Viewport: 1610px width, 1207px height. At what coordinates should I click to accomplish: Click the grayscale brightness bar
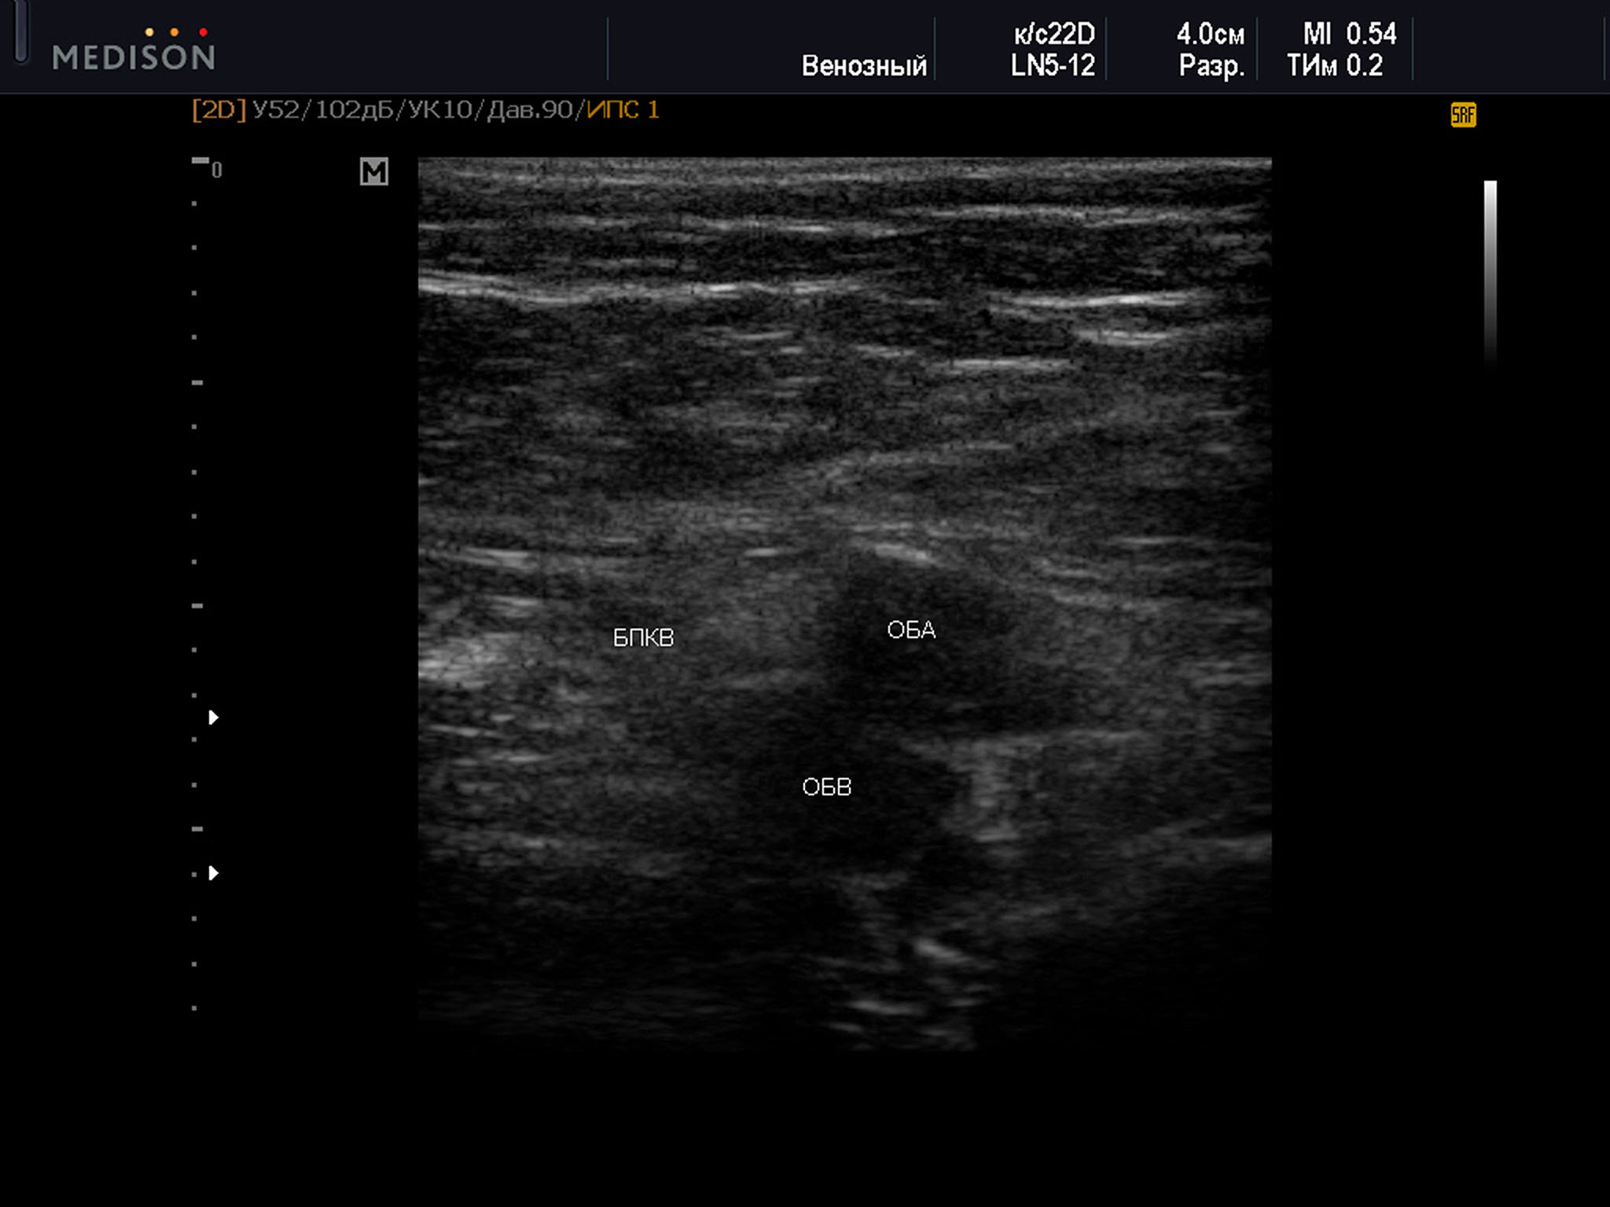1490,267
